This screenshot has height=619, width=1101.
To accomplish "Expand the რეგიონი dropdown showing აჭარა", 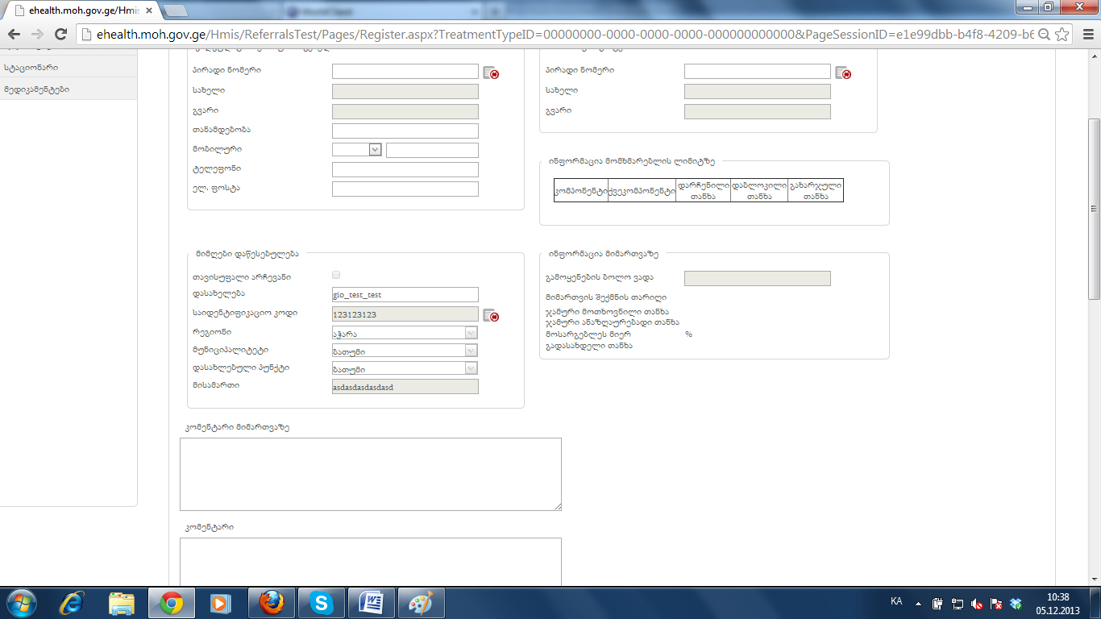I will [x=471, y=333].
